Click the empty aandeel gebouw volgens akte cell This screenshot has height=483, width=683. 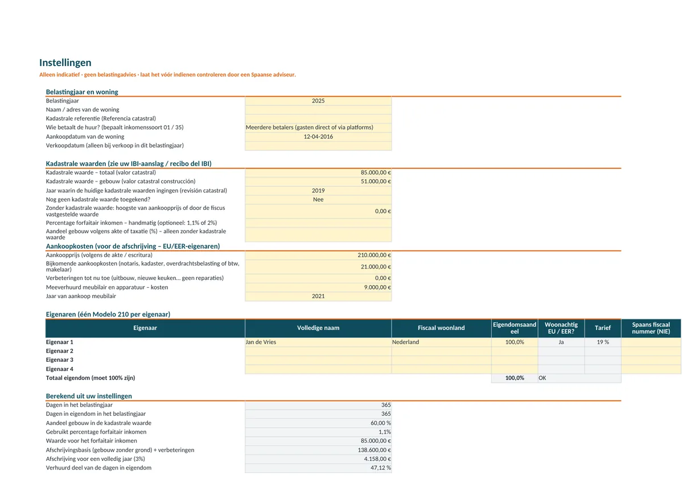point(318,234)
